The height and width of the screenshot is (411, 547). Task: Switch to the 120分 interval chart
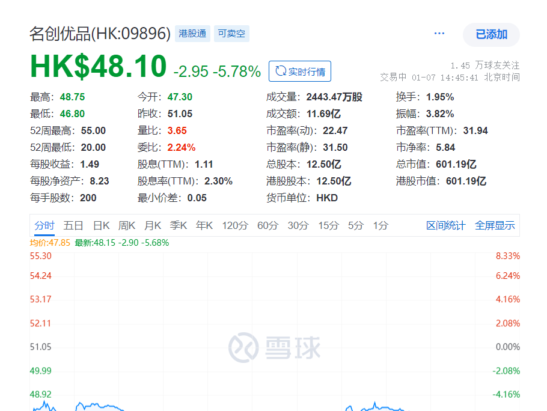coord(234,225)
